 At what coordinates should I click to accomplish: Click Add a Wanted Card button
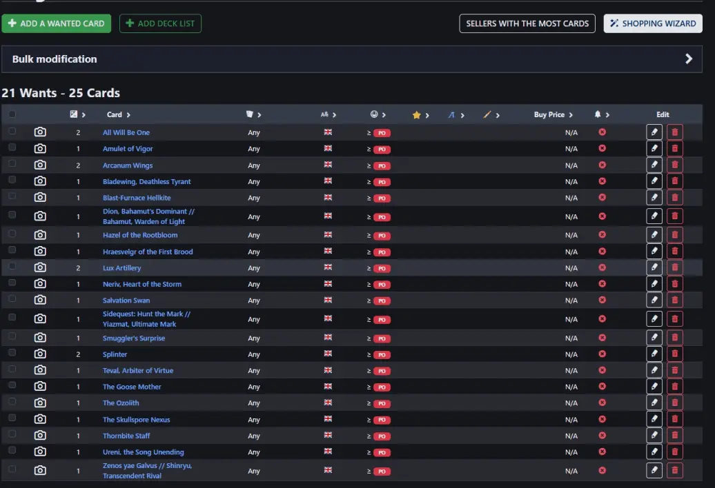pyautogui.click(x=56, y=23)
